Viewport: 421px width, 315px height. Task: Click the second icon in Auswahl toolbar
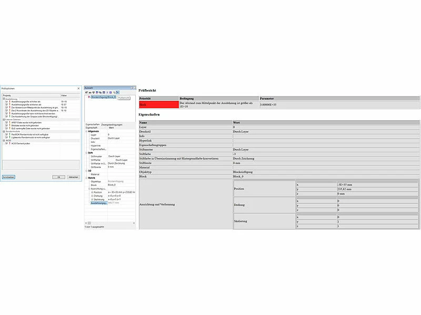coord(90,92)
